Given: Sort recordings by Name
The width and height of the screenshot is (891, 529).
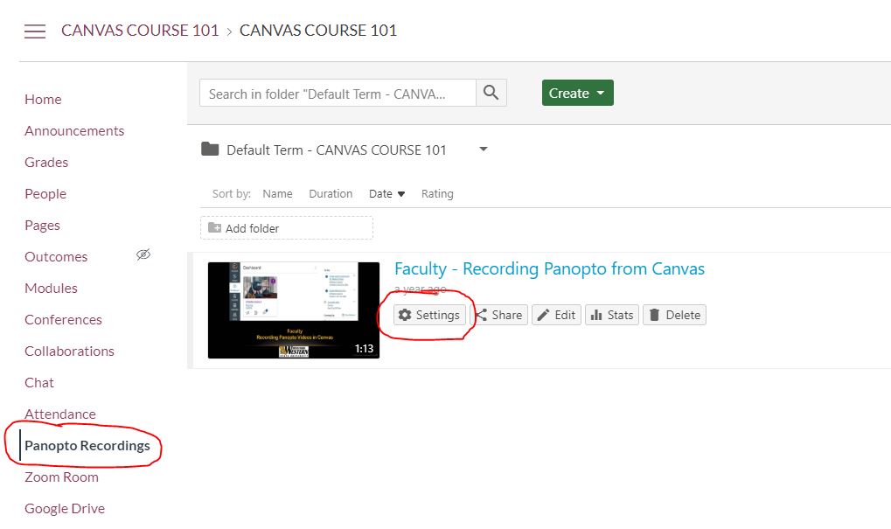Looking at the screenshot, I should [277, 194].
